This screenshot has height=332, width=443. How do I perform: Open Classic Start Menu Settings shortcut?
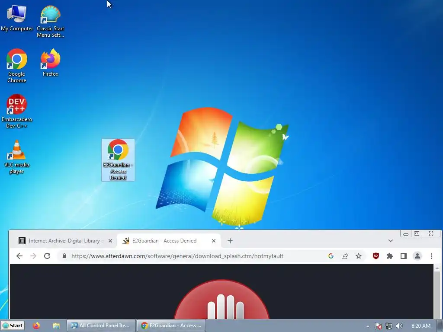(x=50, y=22)
